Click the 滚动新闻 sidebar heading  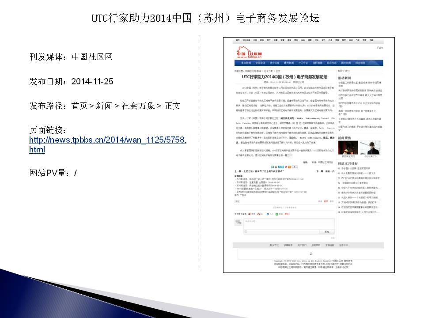click(344, 78)
